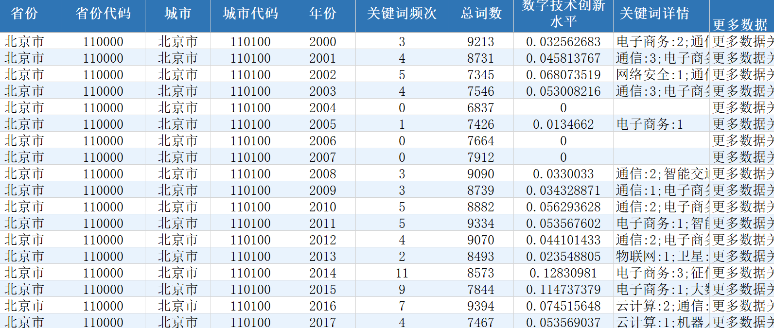The width and height of the screenshot is (774, 328).
Task: Click keyword frequency cell 9
Action: [x=402, y=290]
